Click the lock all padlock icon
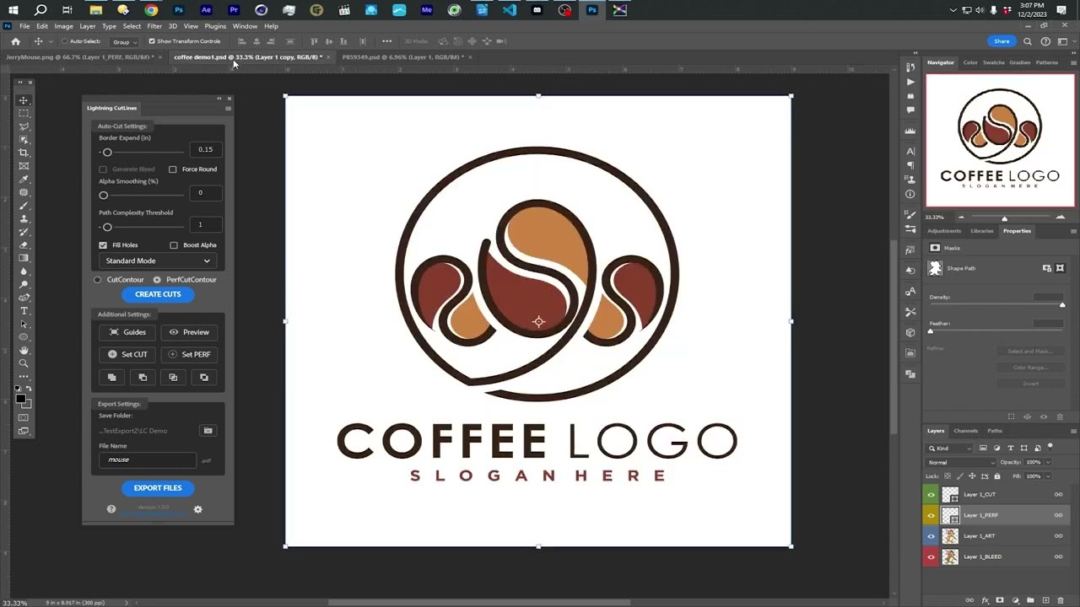Viewport: 1080px width, 607px height. (x=996, y=476)
